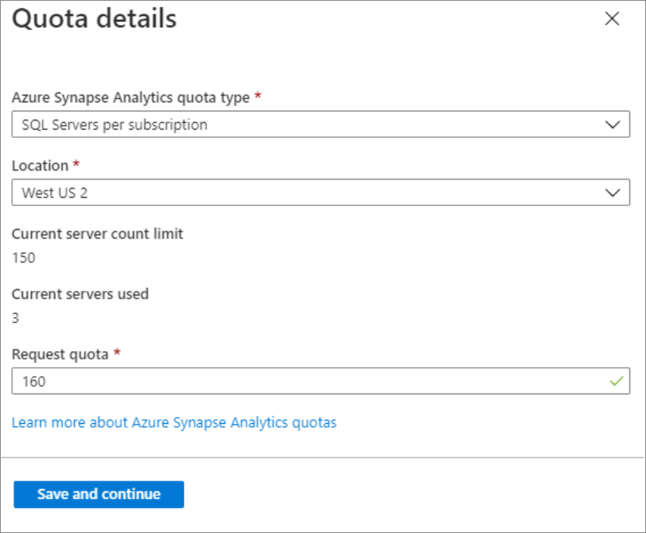This screenshot has height=533, width=646.
Task: Click the Request quota field label
Action: point(60,354)
